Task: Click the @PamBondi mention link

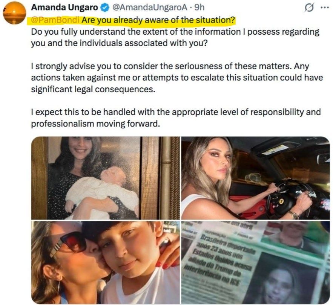Action: 55,20
